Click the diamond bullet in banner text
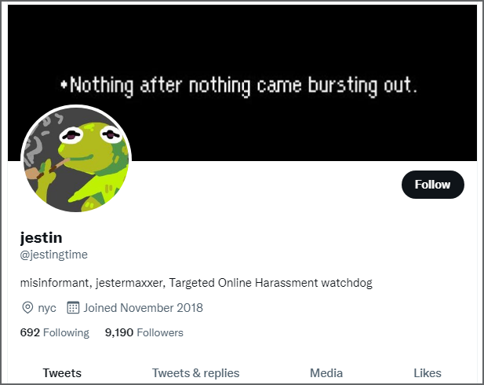Image resolution: width=484 pixels, height=385 pixels. tap(64, 84)
